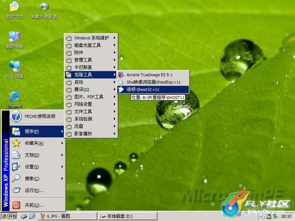
Task: Expand arrow next to 影音播放
Action: click(114, 134)
